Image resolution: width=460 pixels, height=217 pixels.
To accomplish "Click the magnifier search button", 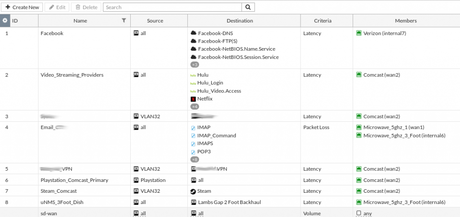I will point(248,7).
